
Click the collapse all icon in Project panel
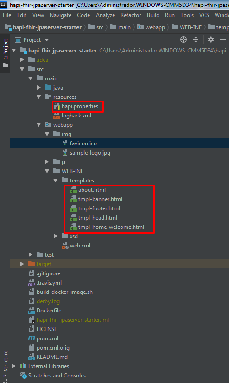coord(196,39)
